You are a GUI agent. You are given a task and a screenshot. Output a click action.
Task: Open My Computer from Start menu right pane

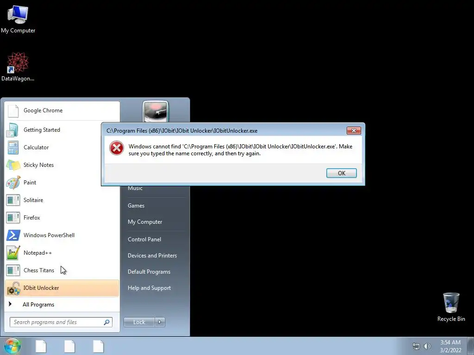[145, 222]
